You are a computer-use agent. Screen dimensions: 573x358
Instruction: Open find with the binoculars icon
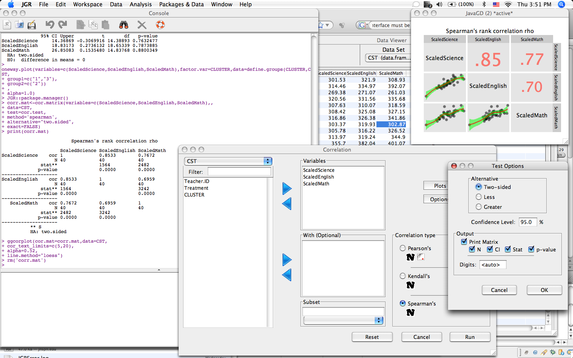[x=124, y=25]
